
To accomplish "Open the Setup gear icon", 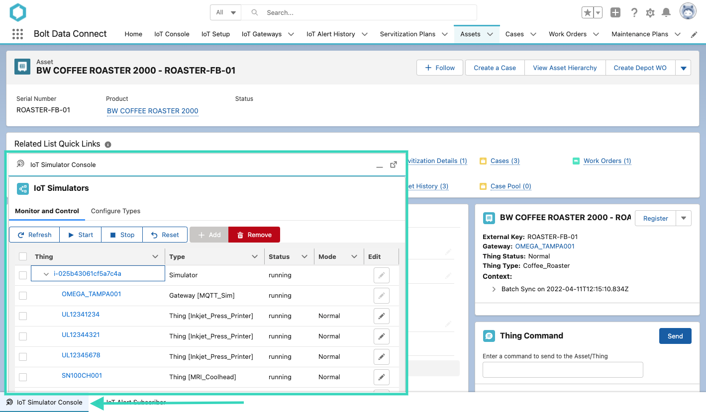I will point(650,13).
